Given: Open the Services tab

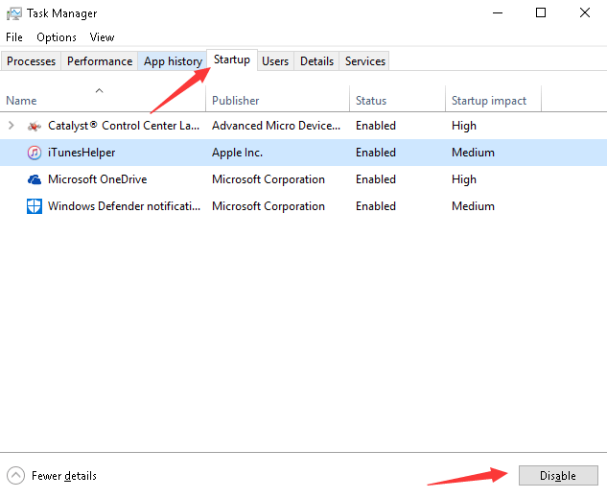Looking at the screenshot, I should tap(365, 61).
